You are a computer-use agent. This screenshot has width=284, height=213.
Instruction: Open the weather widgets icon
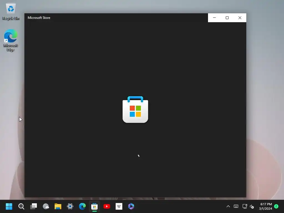pos(46,206)
